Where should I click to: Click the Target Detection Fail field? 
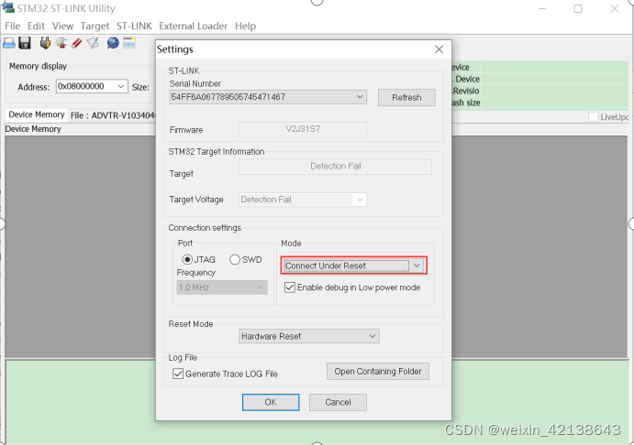335,167
